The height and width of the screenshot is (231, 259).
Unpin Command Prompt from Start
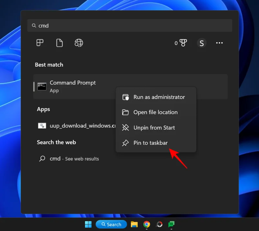click(154, 127)
